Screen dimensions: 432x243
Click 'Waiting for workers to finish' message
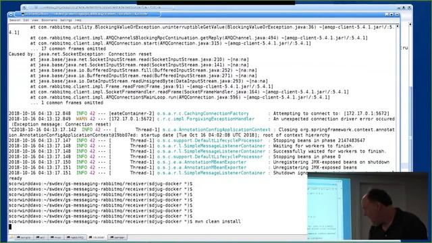click(x=313, y=146)
